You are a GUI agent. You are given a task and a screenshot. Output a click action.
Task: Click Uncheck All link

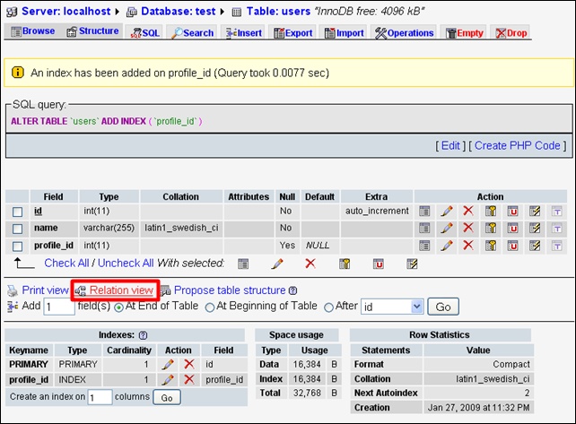tap(126, 264)
